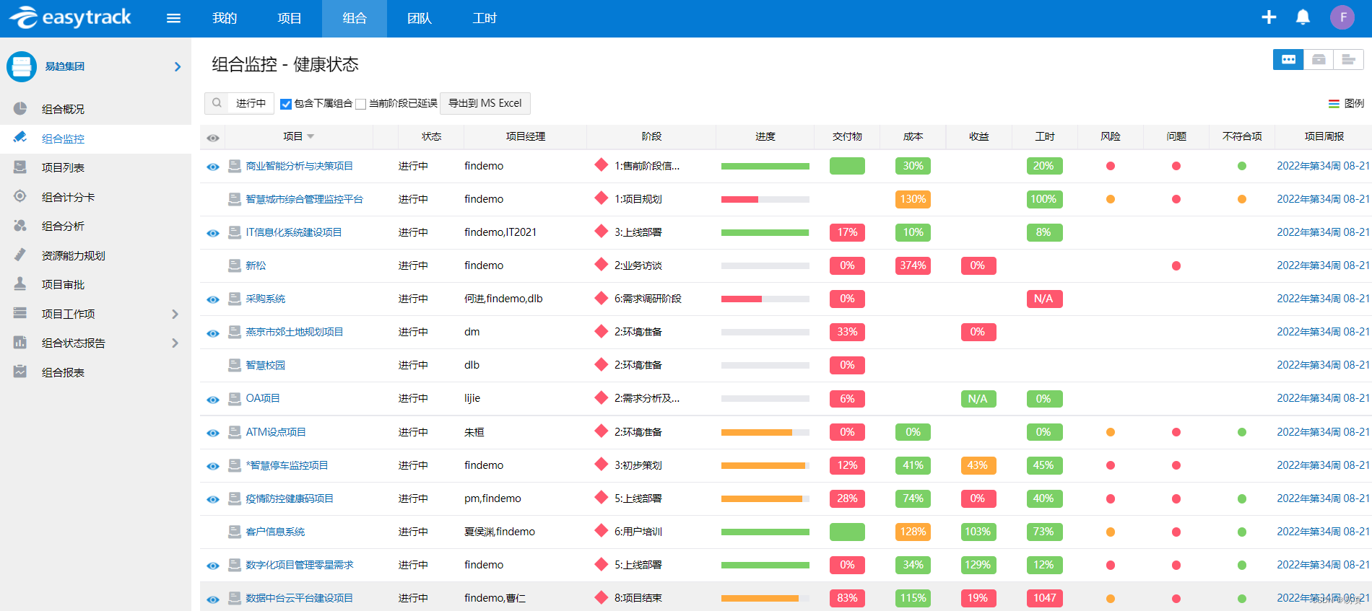
Task: Click the project icon beside 新松
Action: pos(235,265)
